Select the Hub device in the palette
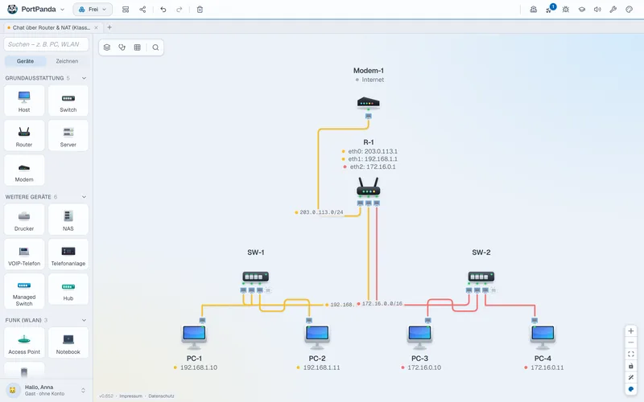The width and height of the screenshot is (644, 402). coord(68,289)
